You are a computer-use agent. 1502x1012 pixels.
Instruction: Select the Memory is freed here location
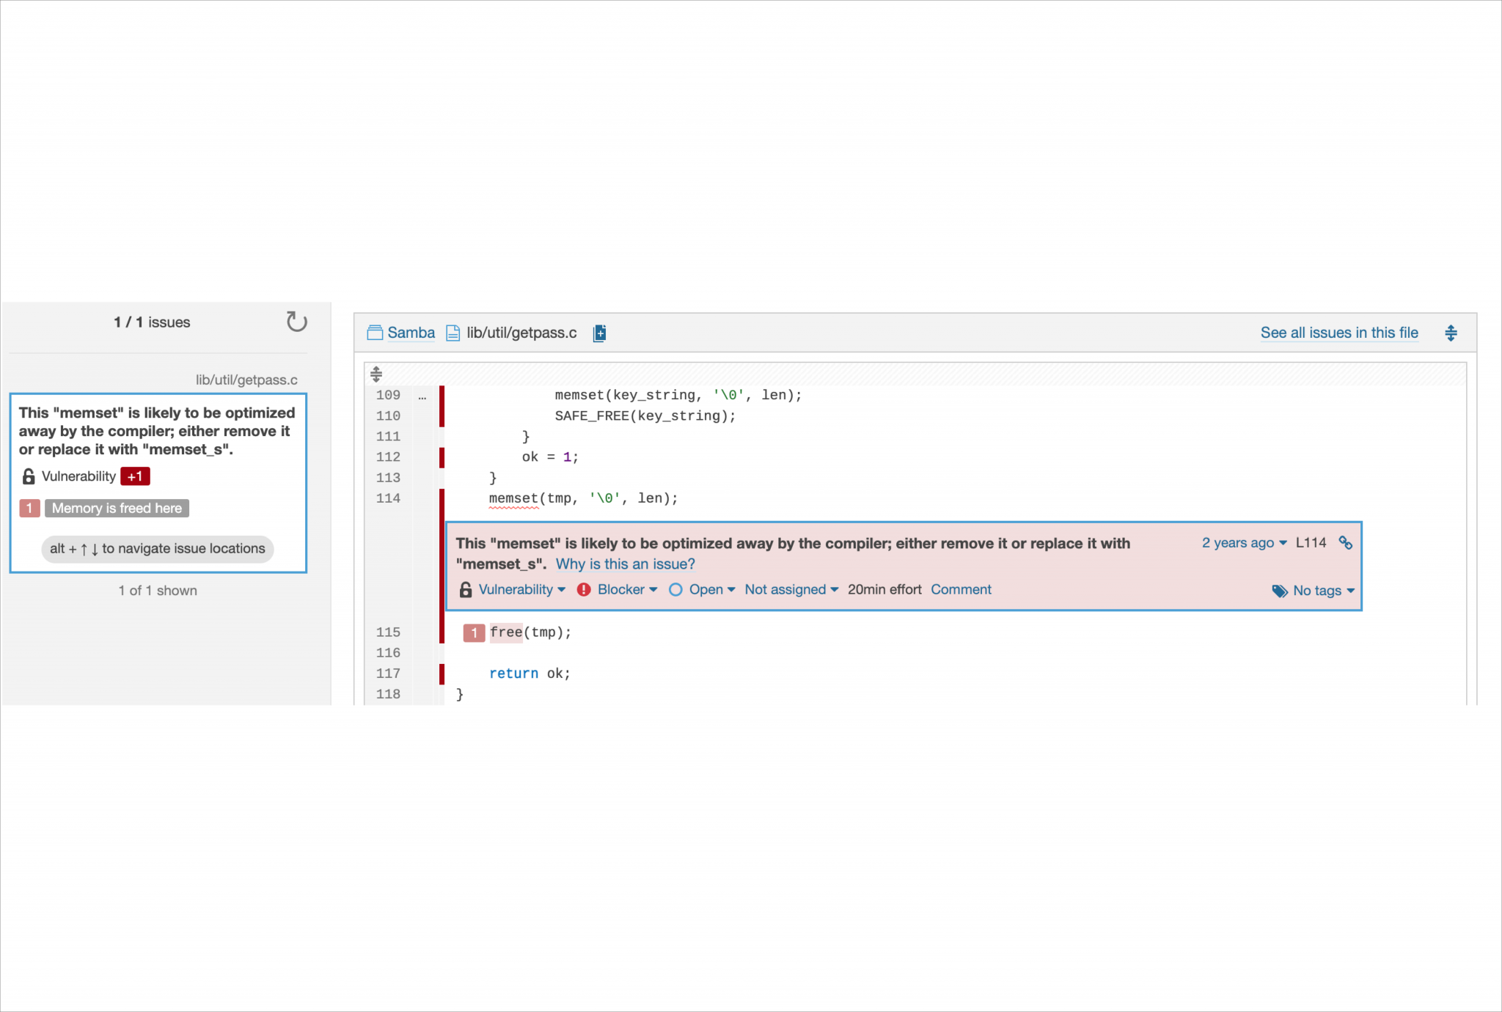pos(117,509)
